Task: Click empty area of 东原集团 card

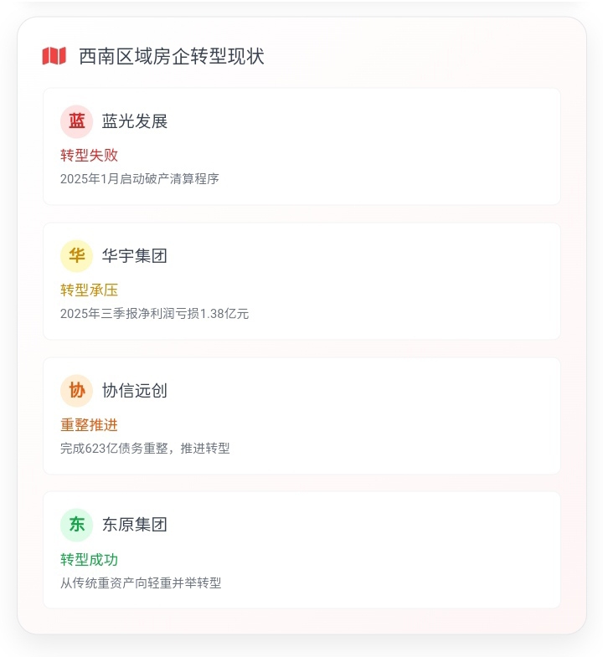Action: tap(378, 550)
